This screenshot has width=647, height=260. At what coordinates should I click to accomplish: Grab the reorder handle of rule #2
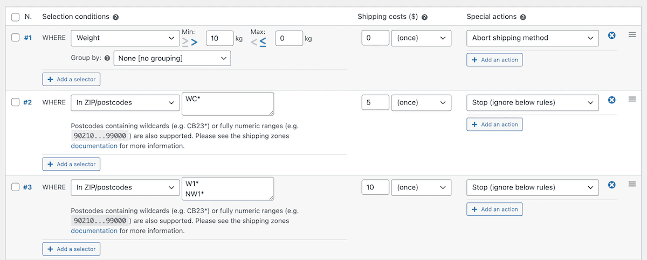632,99
